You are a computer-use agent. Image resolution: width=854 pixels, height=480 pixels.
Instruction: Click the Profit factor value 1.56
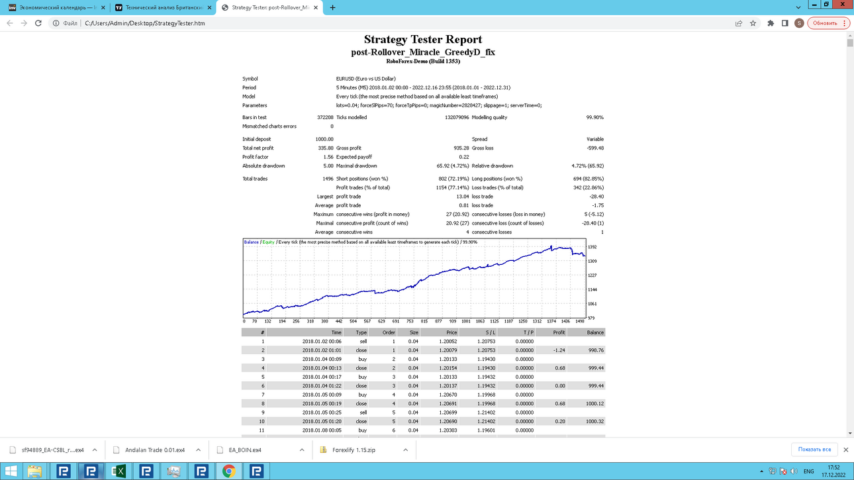tap(328, 157)
